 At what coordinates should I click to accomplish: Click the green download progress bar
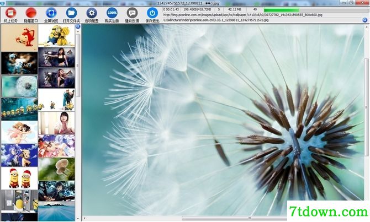281,10
